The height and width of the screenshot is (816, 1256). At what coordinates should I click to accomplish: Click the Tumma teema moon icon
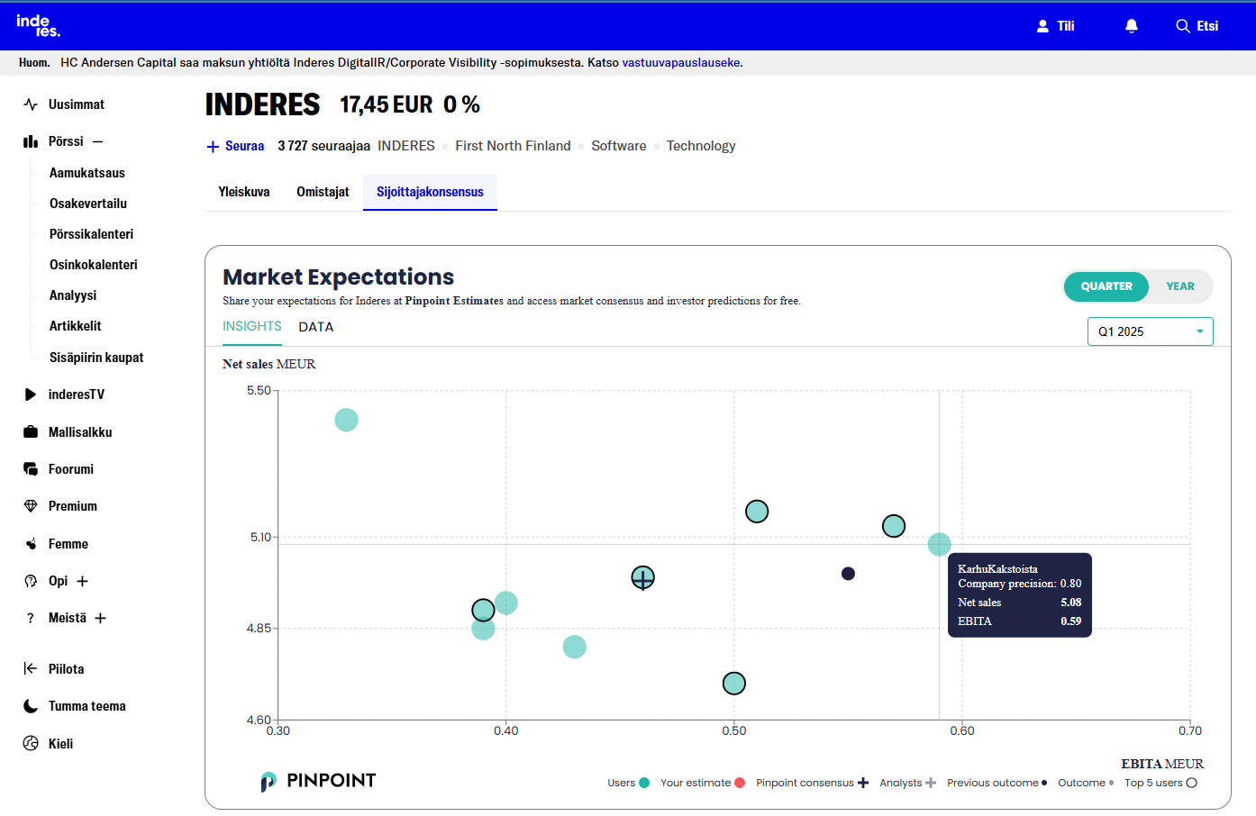(x=31, y=706)
